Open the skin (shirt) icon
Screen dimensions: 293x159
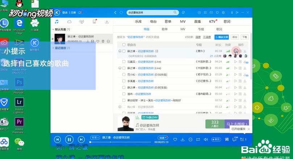(x=217, y=13)
